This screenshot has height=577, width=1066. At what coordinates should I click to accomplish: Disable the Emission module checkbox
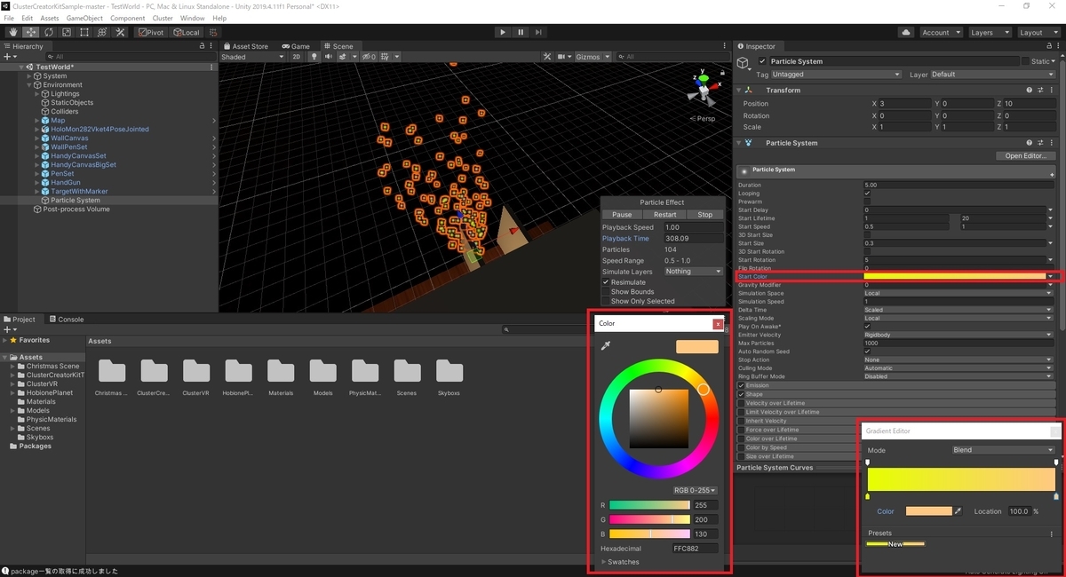(742, 385)
